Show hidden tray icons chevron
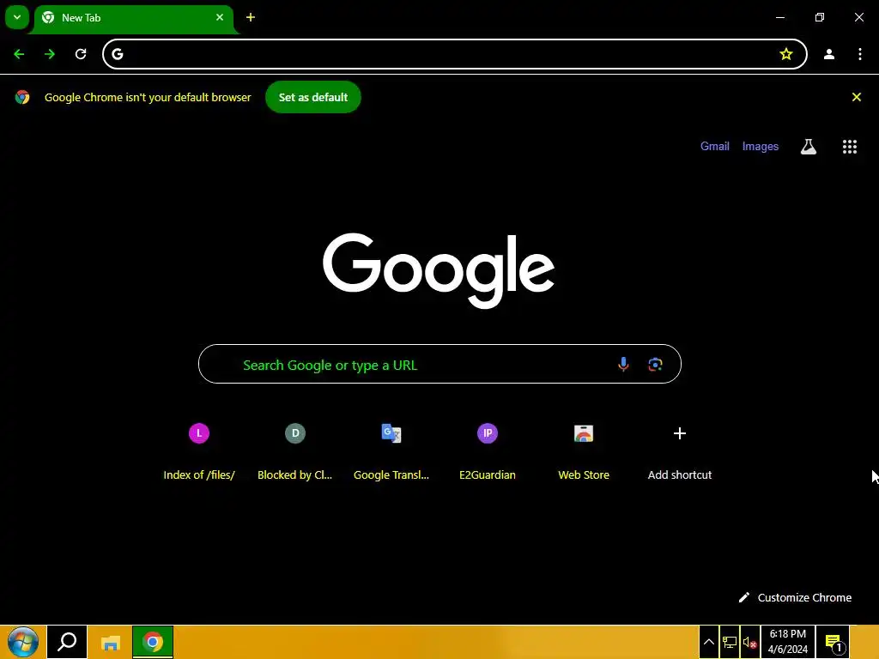 pyautogui.click(x=708, y=642)
